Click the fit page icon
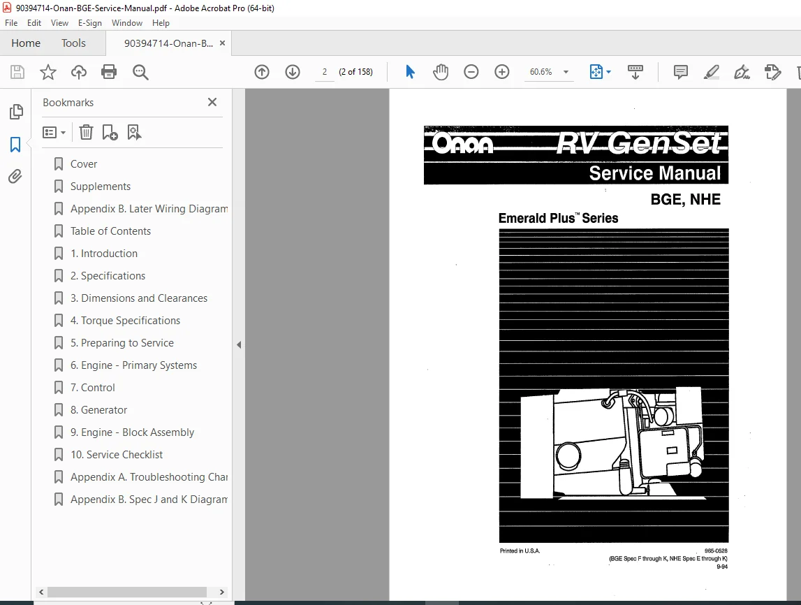801x605 pixels. (596, 72)
